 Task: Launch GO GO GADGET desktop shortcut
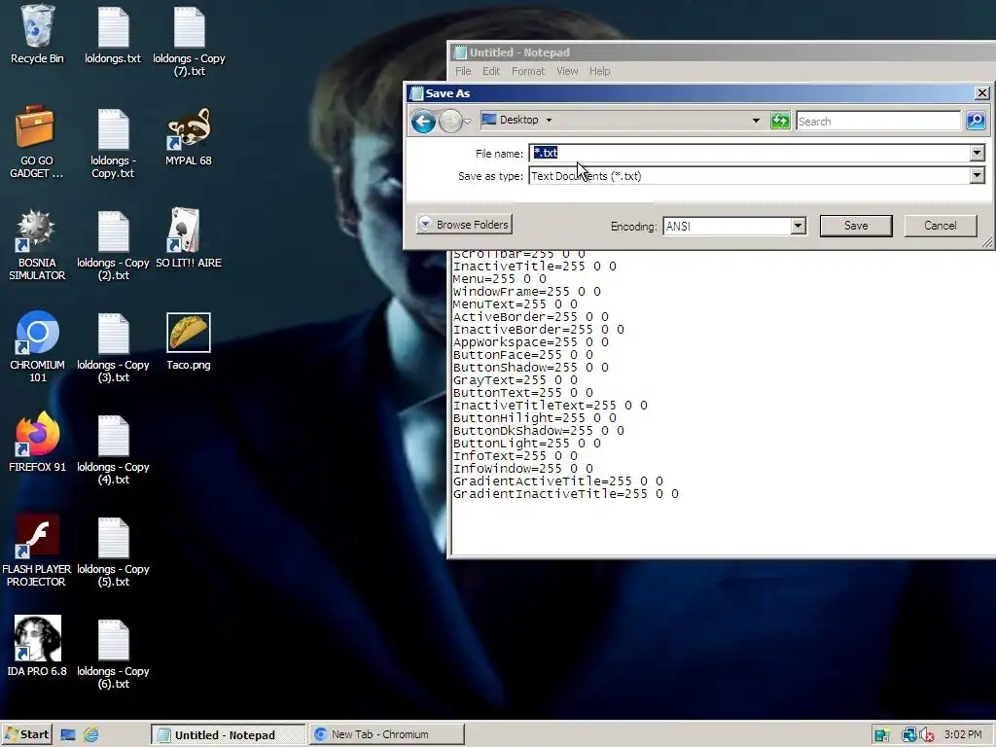(x=36, y=142)
